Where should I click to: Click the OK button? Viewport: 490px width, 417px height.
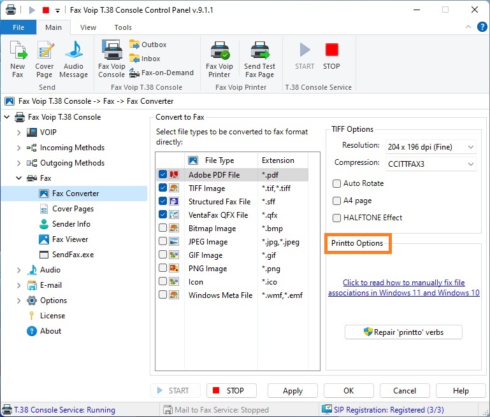[x=349, y=390]
